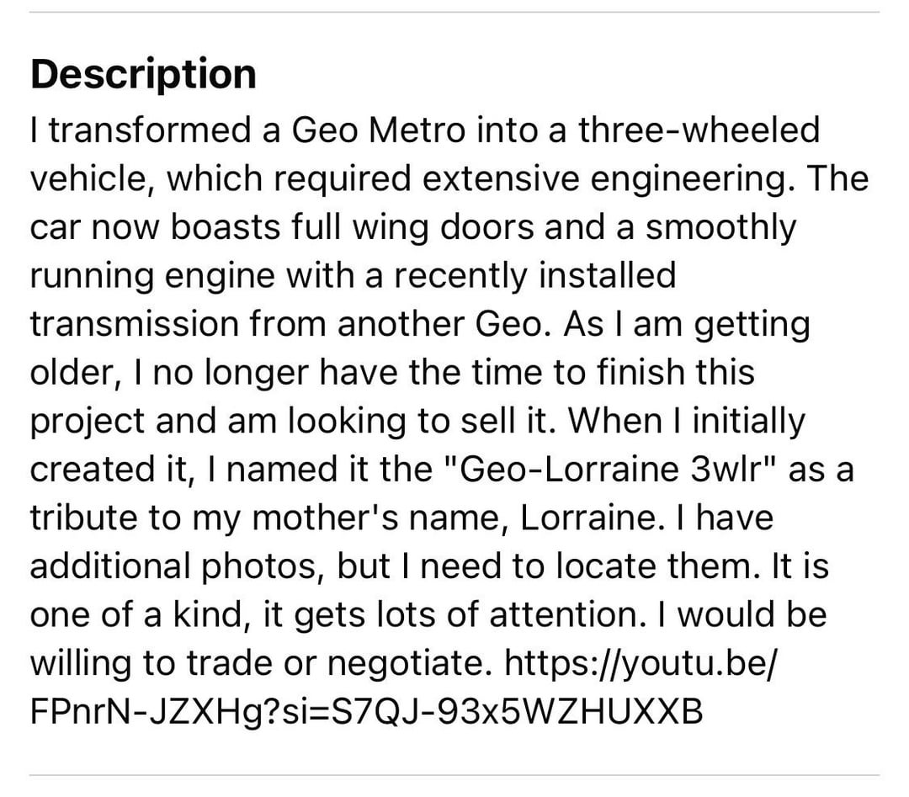This screenshot has width=909, height=797.
Task: Click the phrase "one of a kind"
Action: 122,614
